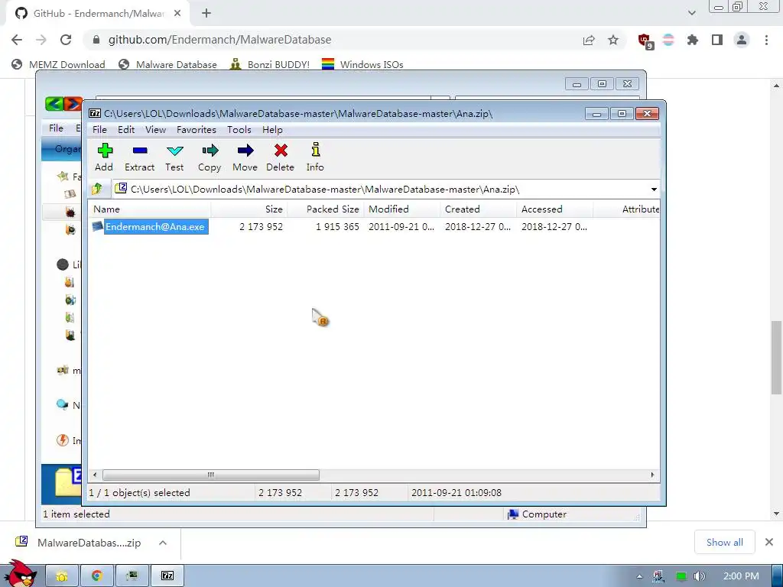The image size is (783, 587).
Task: Open the Chrome profile avatar
Action: point(742,40)
